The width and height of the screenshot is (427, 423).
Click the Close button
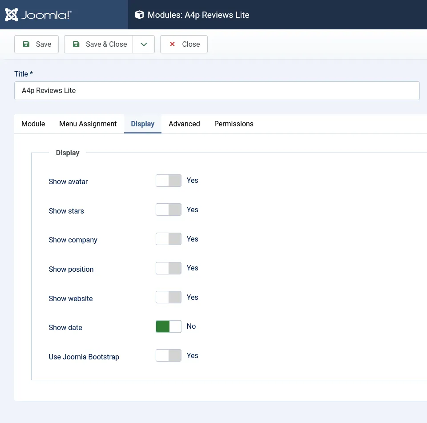(184, 44)
